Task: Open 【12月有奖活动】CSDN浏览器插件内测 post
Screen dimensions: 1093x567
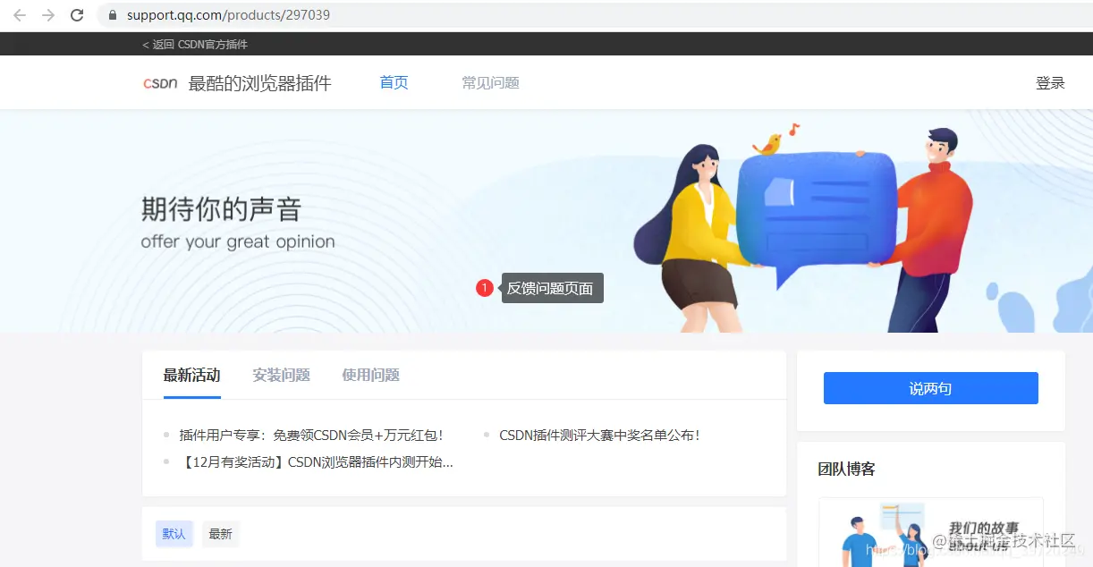Action: coord(317,462)
